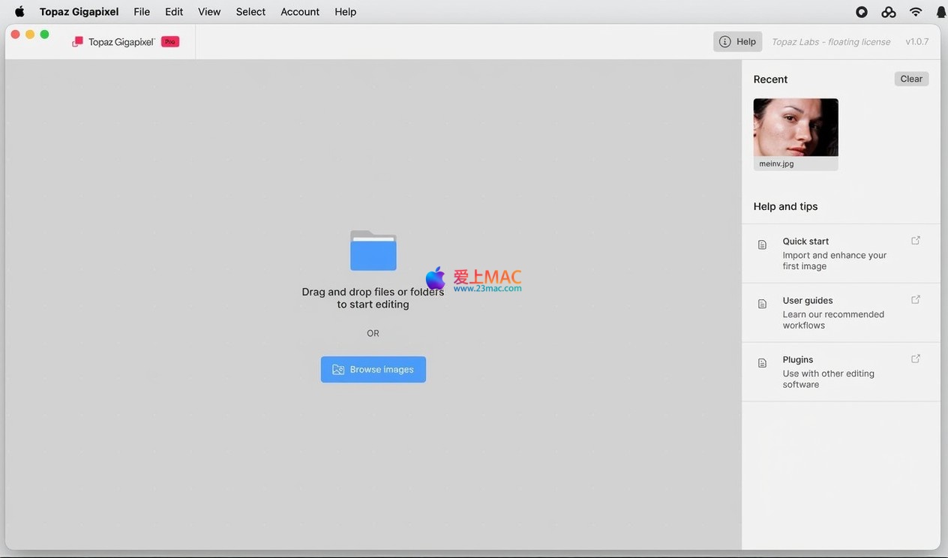Click the document icon beside User guides
The height and width of the screenshot is (558, 948).
pyautogui.click(x=762, y=304)
